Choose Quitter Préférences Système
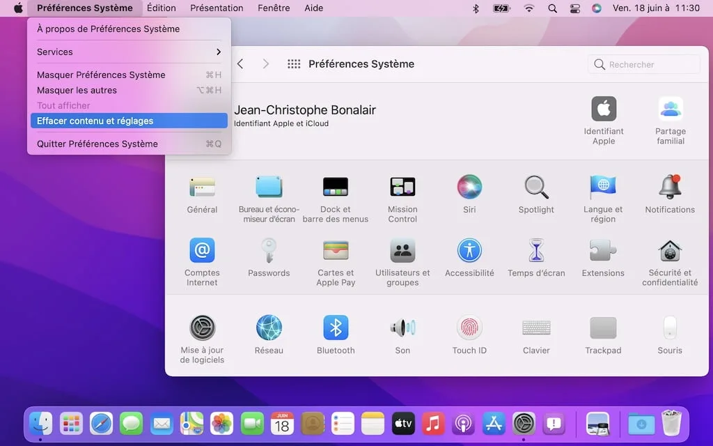The height and width of the screenshot is (446, 713). pyautogui.click(x=129, y=144)
